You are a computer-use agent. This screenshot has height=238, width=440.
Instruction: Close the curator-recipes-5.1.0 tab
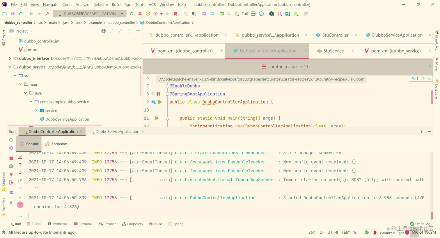point(430,67)
